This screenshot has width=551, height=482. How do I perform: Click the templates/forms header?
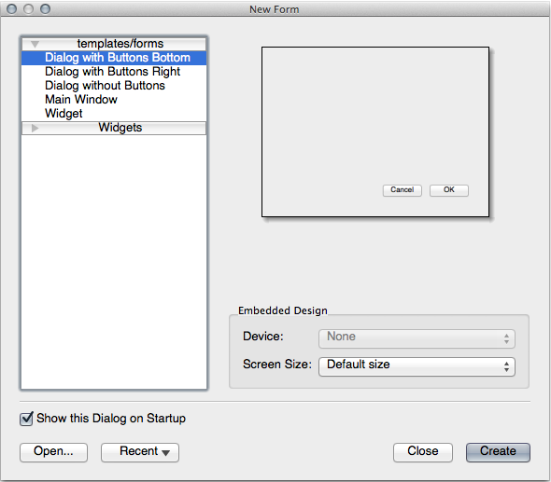pyautogui.click(x=114, y=44)
